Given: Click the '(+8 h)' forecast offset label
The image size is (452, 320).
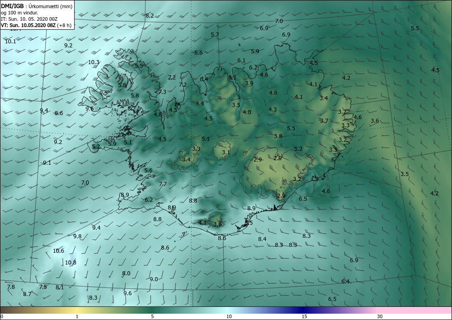Looking at the screenshot, I should pyautogui.click(x=64, y=25).
